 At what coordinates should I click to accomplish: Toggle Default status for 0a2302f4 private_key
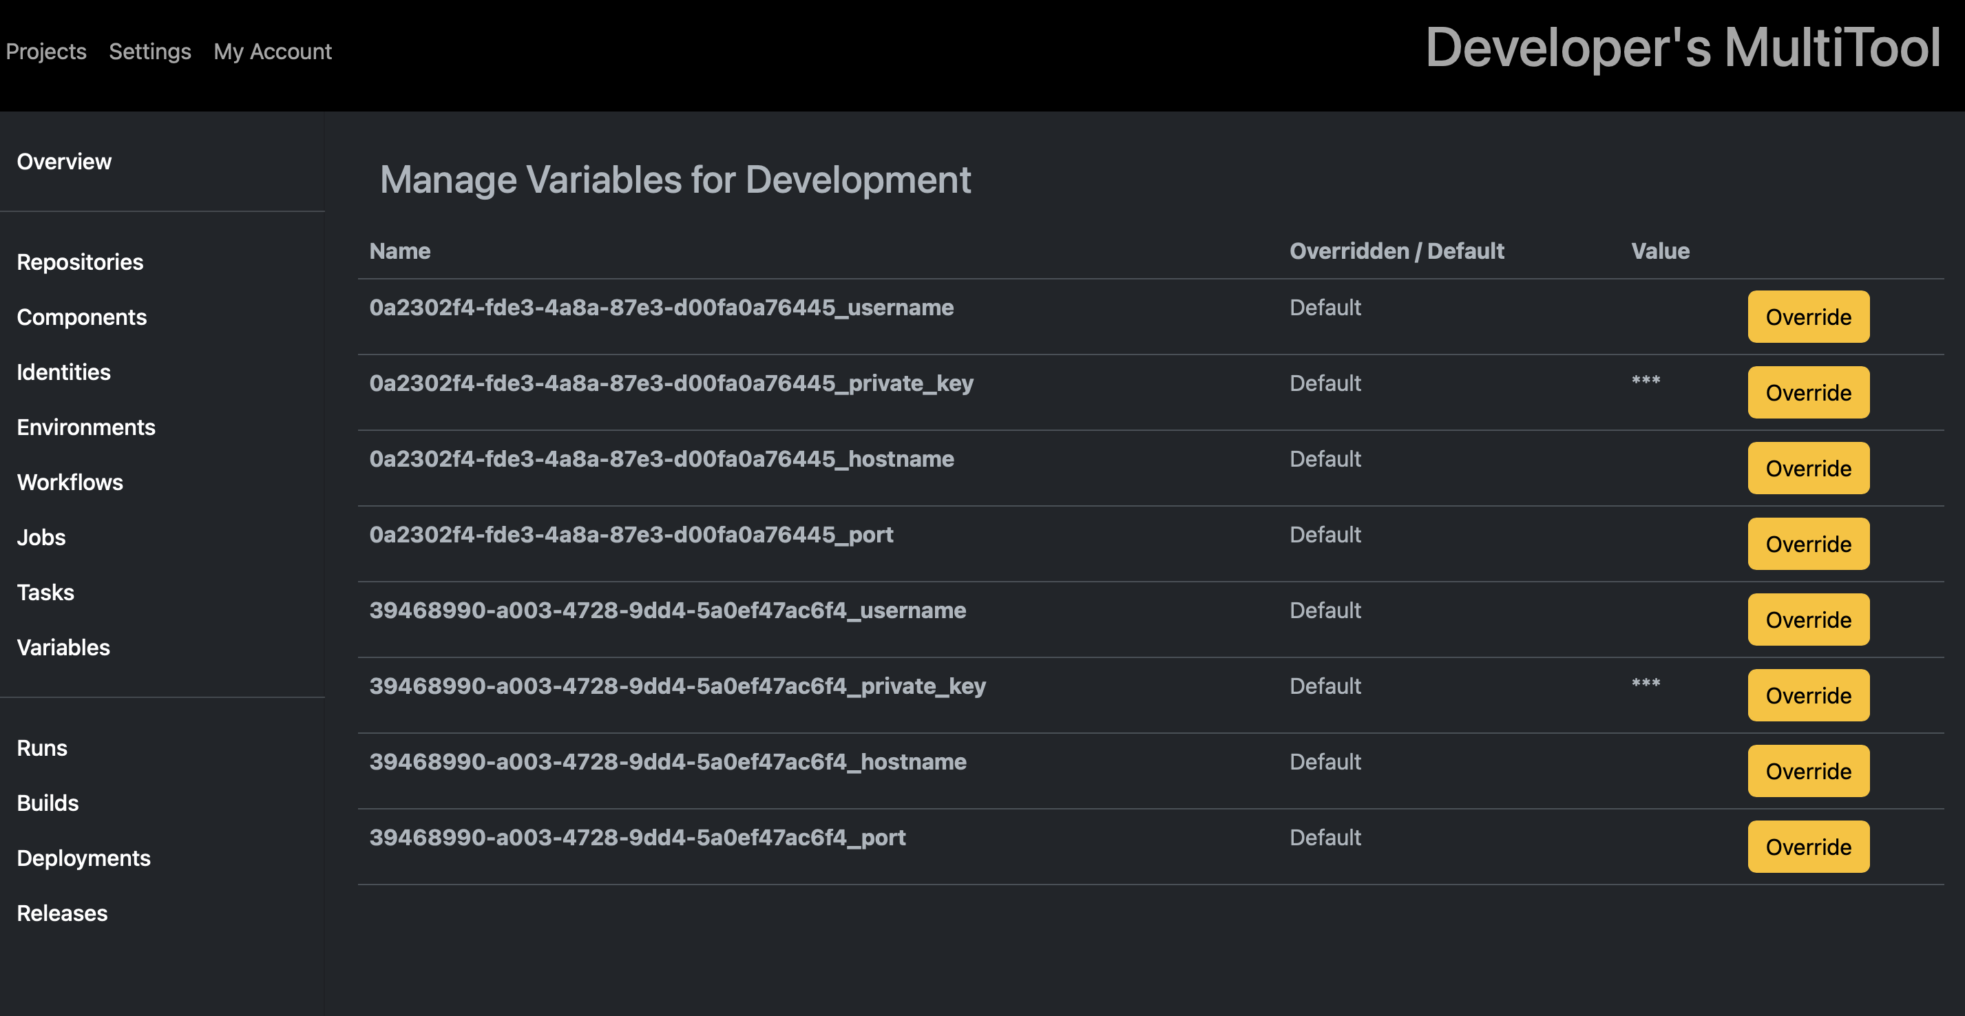tap(1808, 392)
